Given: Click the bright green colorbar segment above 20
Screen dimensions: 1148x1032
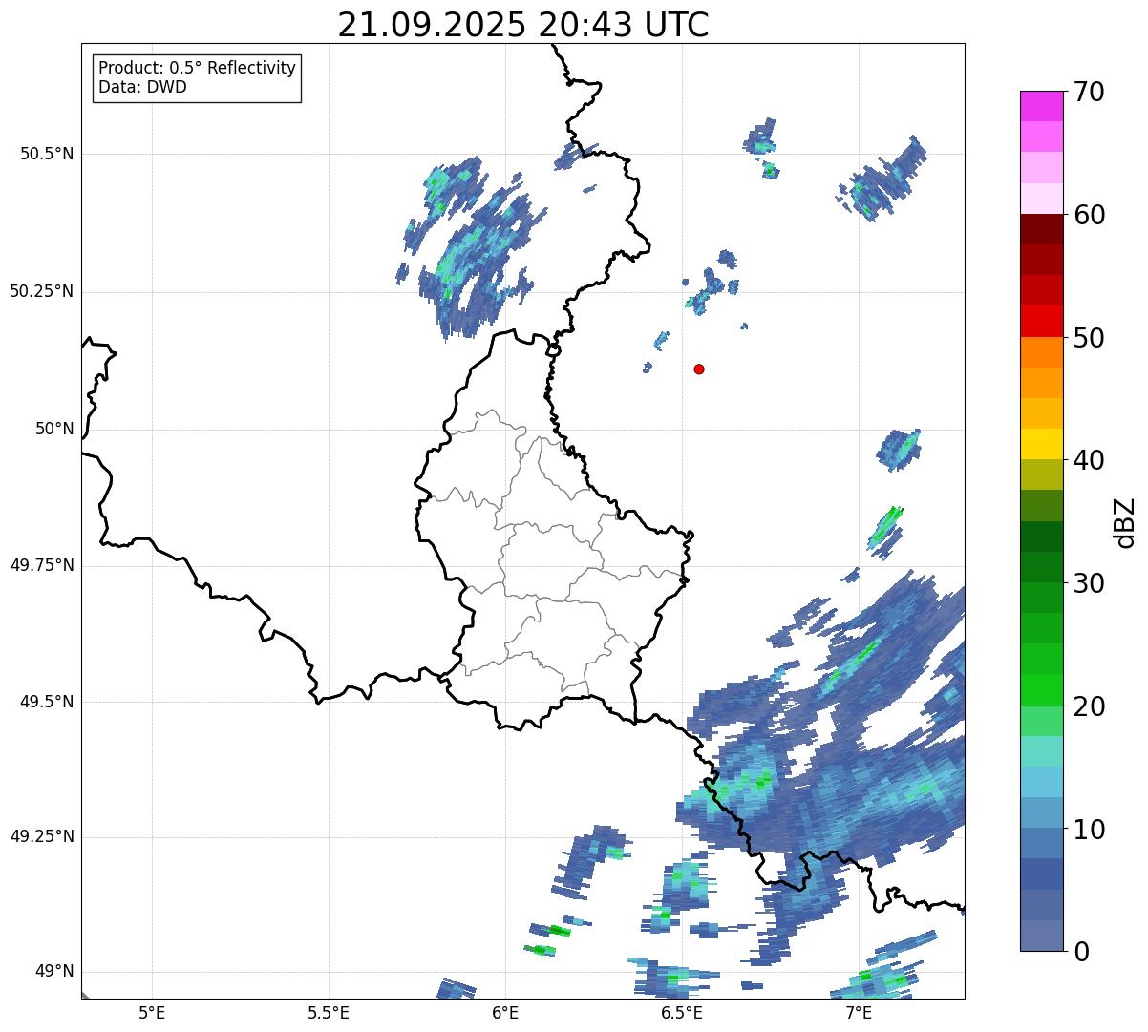Looking at the screenshot, I should click(1042, 690).
